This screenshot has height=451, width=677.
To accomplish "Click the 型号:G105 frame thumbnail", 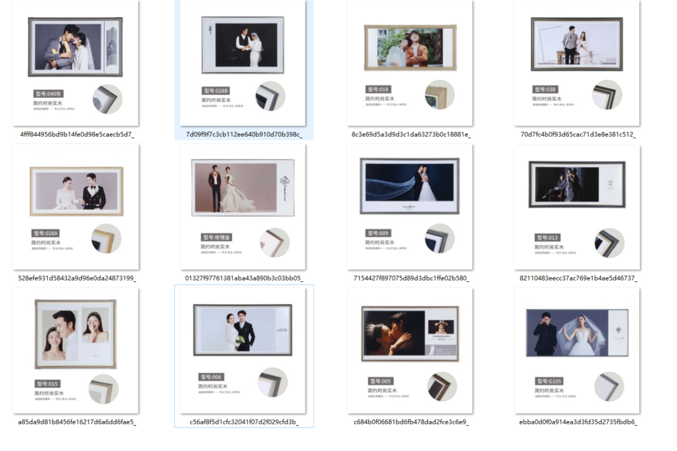I will [577, 351].
